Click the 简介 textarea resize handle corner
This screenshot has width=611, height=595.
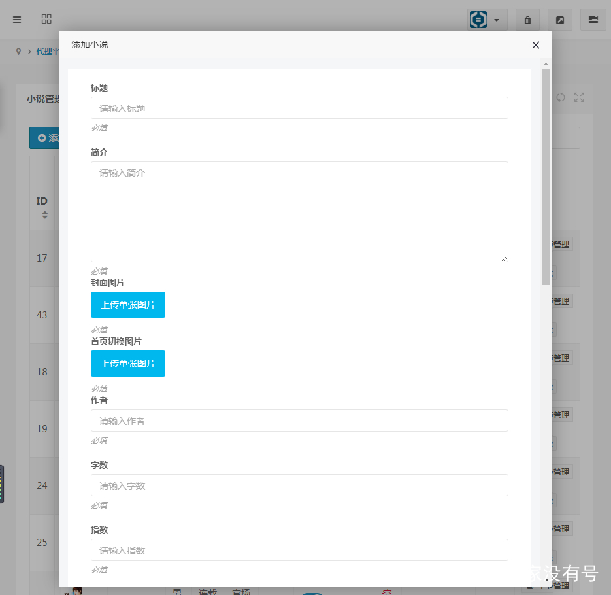click(x=504, y=258)
